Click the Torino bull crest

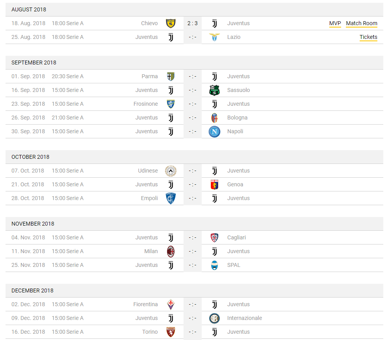171,332
